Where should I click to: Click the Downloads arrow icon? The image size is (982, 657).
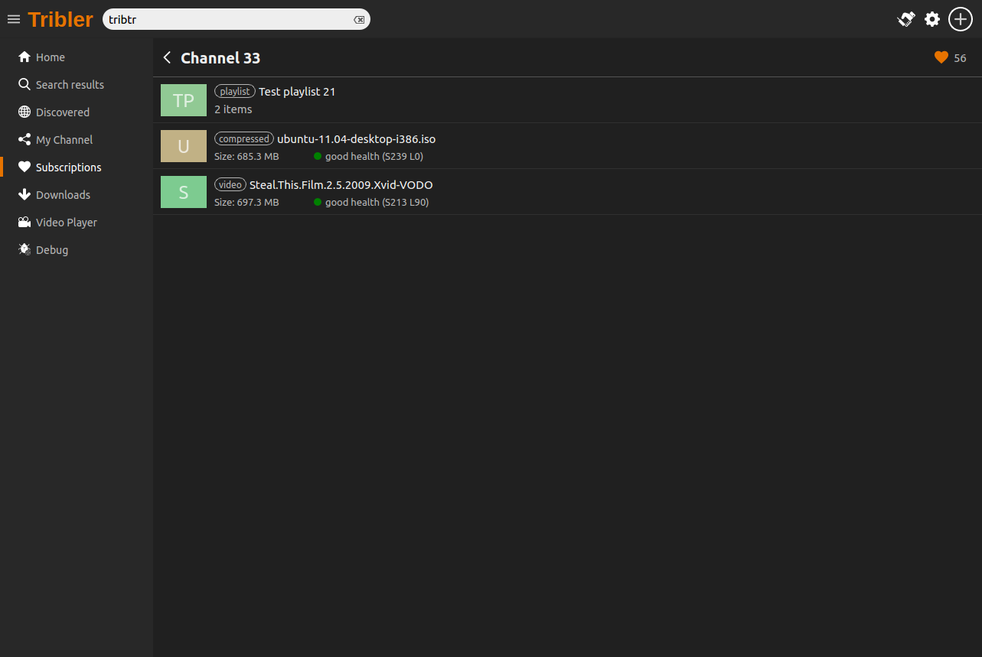tap(24, 195)
